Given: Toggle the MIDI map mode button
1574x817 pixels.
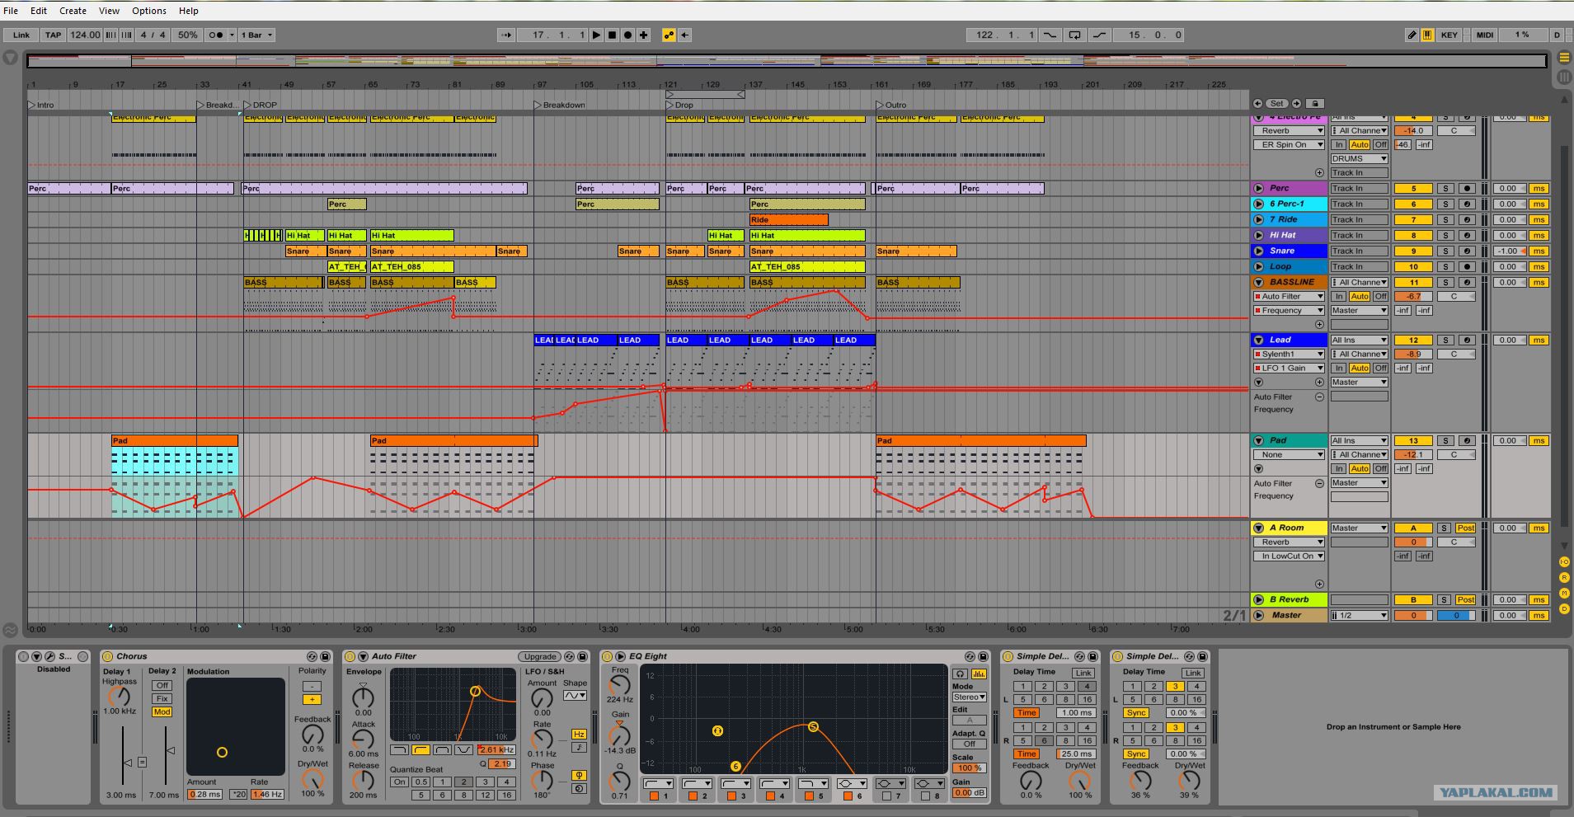Looking at the screenshot, I should coord(1485,35).
